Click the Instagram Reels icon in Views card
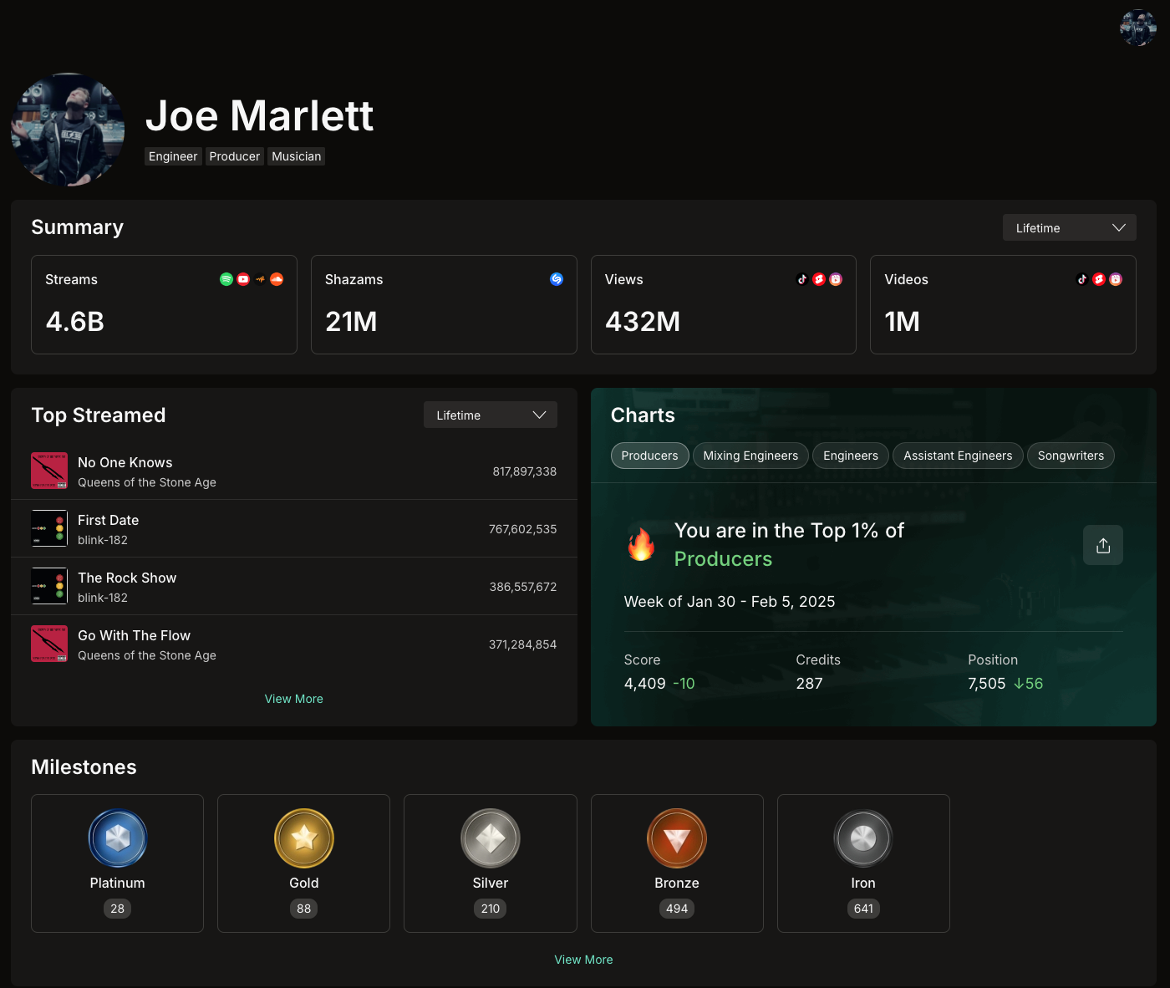The width and height of the screenshot is (1170, 988). 836,279
